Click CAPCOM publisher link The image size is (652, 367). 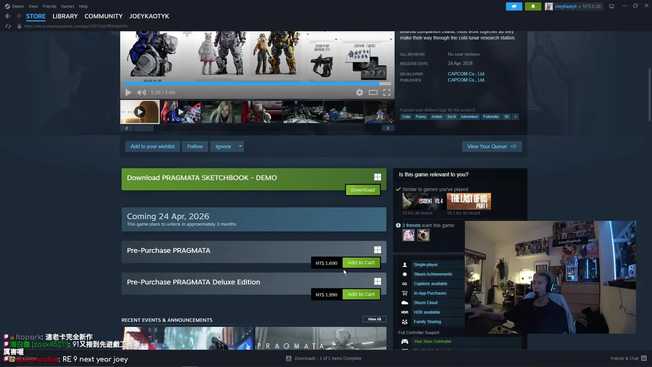466,80
